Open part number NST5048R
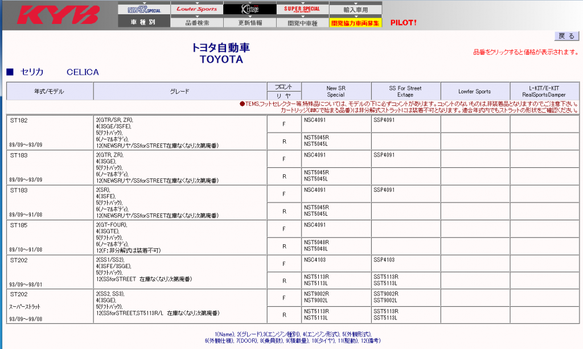 317,243
